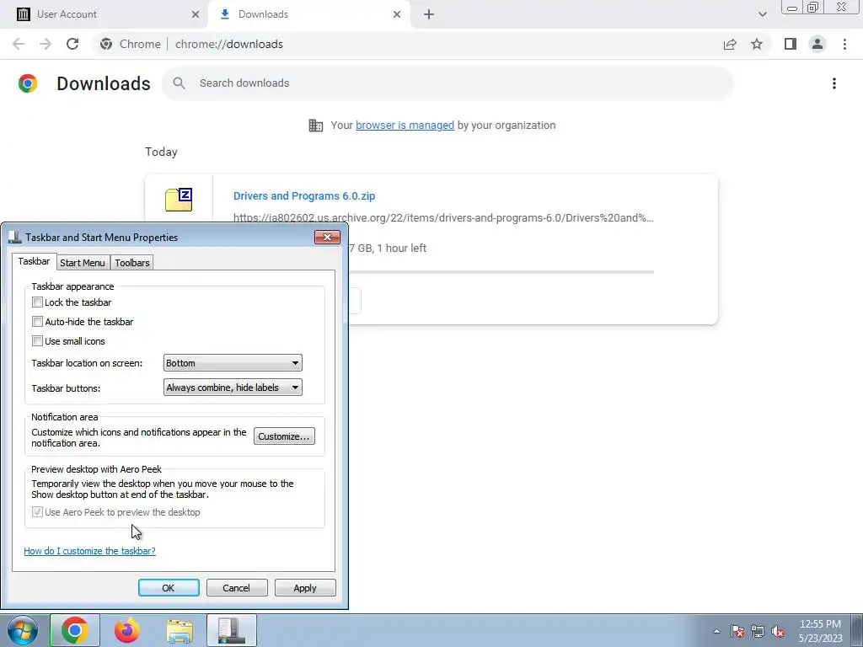The image size is (863, 647).
Task: Select the Taskbar tab in properties
Action: click(34, 261)
